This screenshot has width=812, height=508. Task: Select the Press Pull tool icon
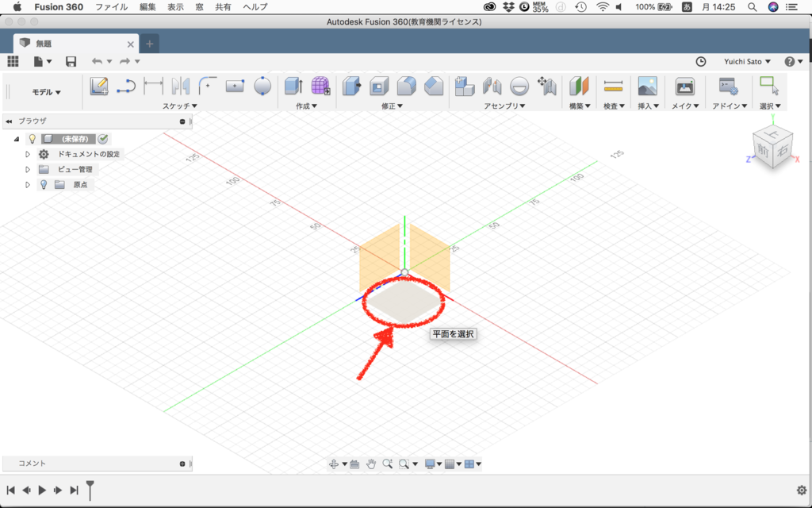351,86
